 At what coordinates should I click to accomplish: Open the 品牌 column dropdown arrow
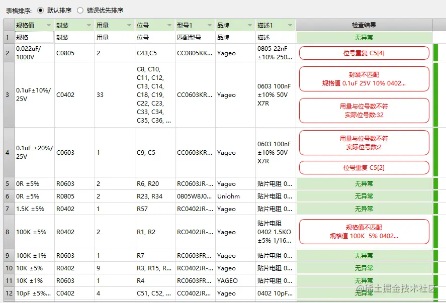250,25
